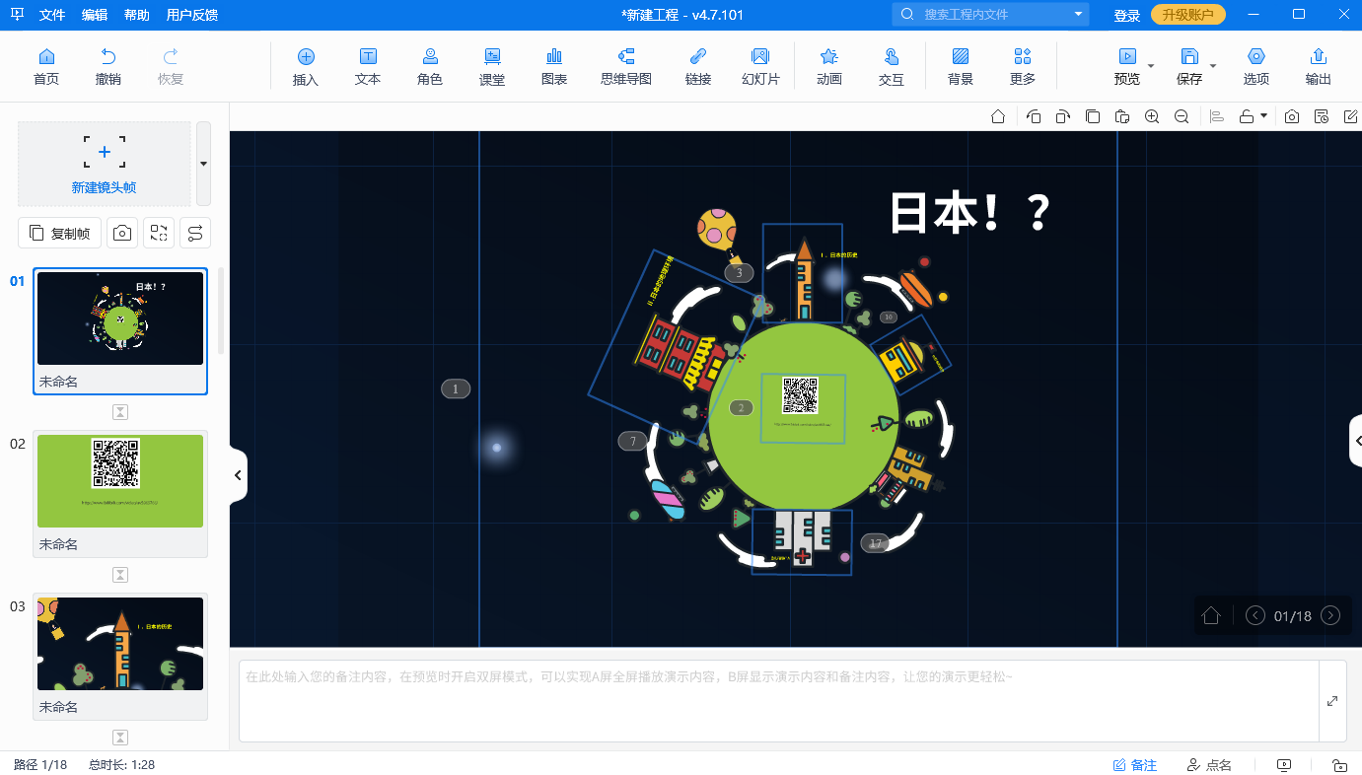Select the 文本 text tool
The image size is (1362, 775).
coord(368,66)
